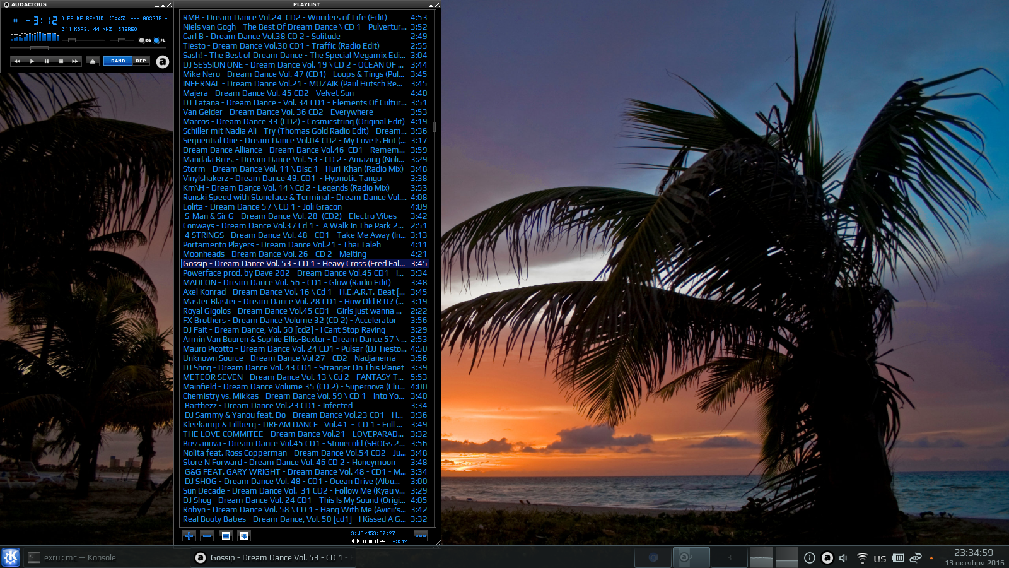Select 'Marcos - Cosmicstring (Original Edit)' track

tap(305, 121)
